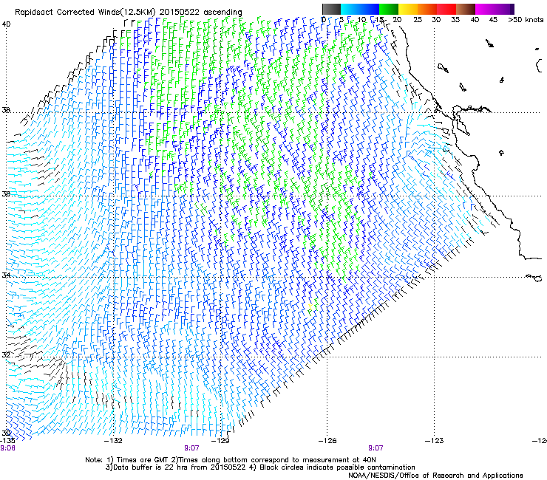547x480 pixels.
Task: Click the '25' label under the color bar
Action: click(418, 20)
